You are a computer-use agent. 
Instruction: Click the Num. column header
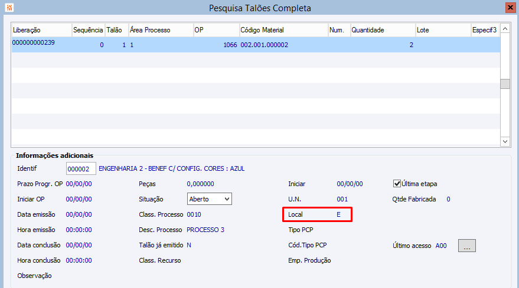340,30
